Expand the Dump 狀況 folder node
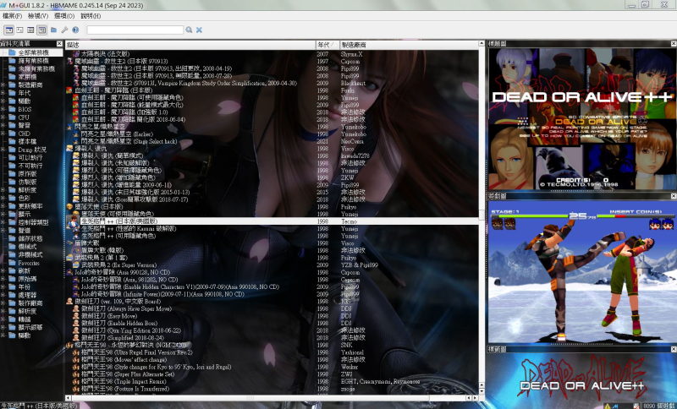 pyautogui.click(x=3, y=150)
